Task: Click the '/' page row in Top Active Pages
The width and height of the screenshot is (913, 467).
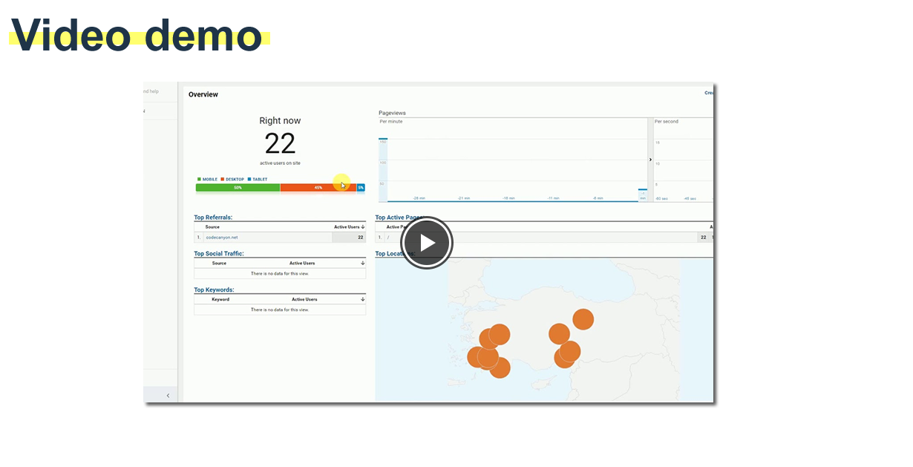Action: click(x=543, y=238)
